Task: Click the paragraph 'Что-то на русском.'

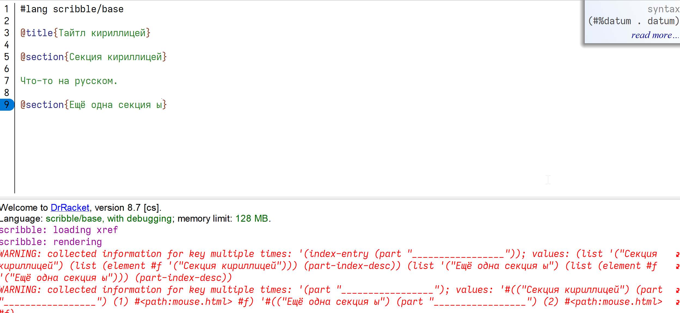Action: tap(69, 81)
